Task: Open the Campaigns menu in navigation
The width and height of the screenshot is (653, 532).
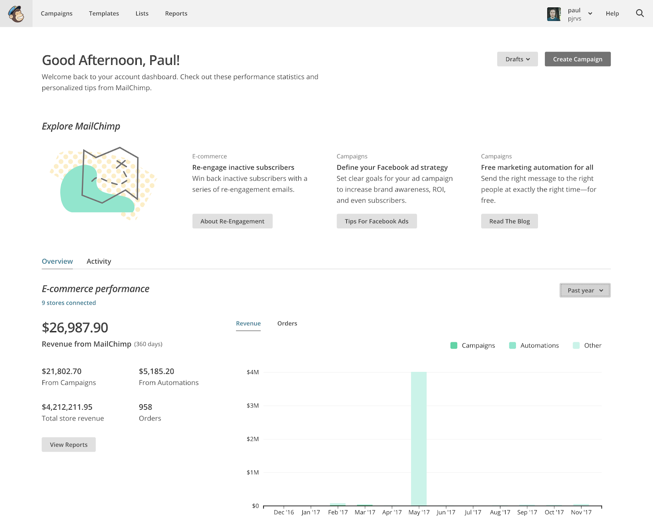Action: pyautogui.click(x=57, y=13)
